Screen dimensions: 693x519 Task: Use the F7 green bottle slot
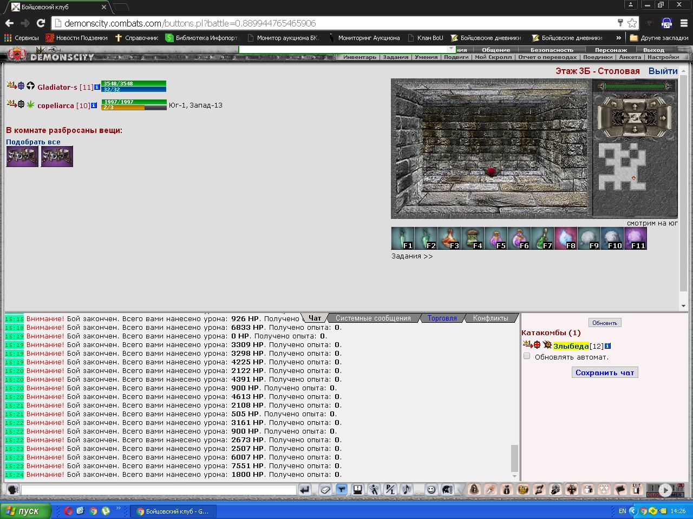(542, 238)
